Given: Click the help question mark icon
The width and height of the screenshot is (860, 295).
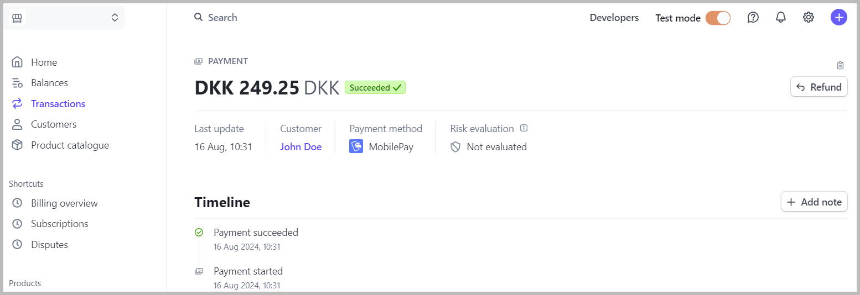Looking at the screenshot, I should [753, 18].
